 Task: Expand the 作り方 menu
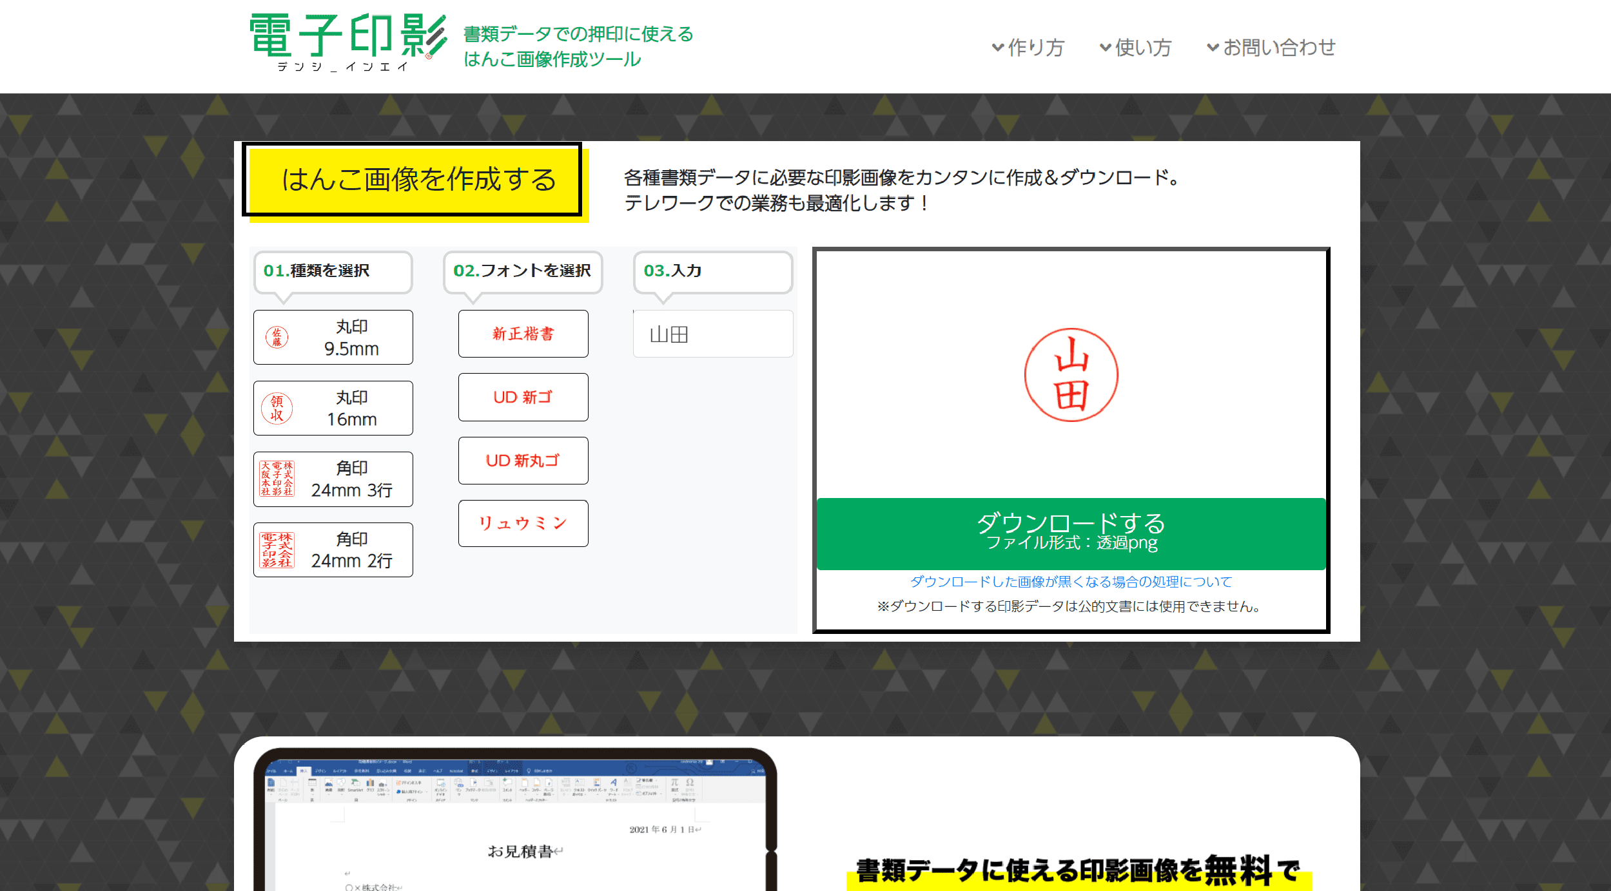1028,47
